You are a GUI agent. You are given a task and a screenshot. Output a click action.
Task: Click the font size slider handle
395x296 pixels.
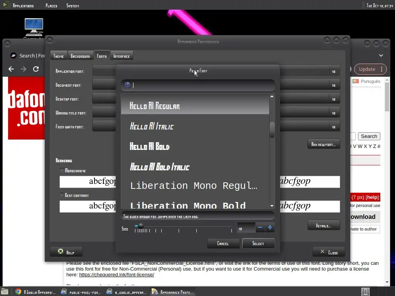click(140, 226)
